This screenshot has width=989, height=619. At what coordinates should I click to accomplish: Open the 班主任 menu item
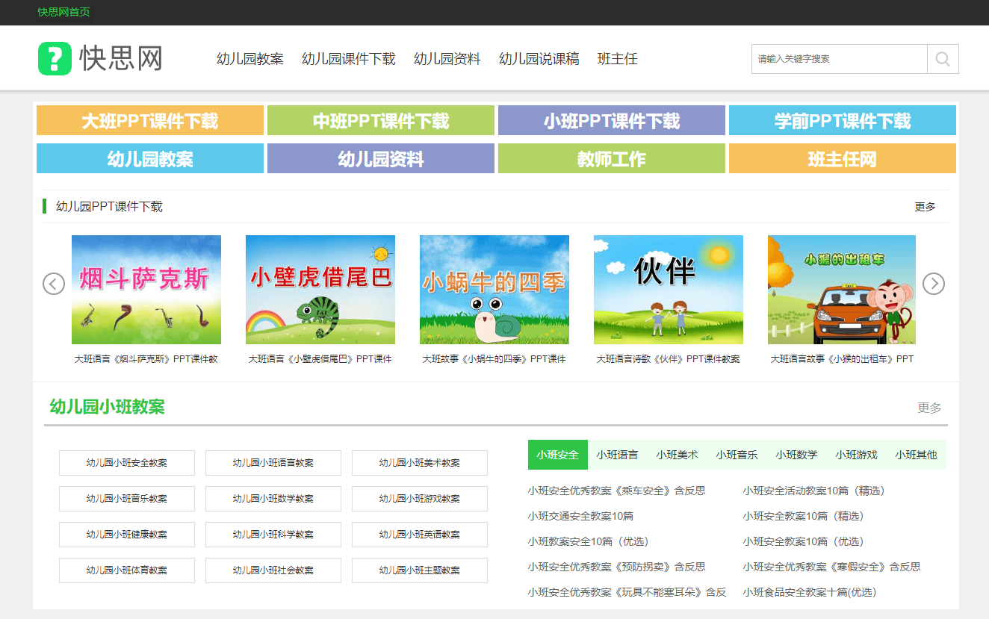618,58
